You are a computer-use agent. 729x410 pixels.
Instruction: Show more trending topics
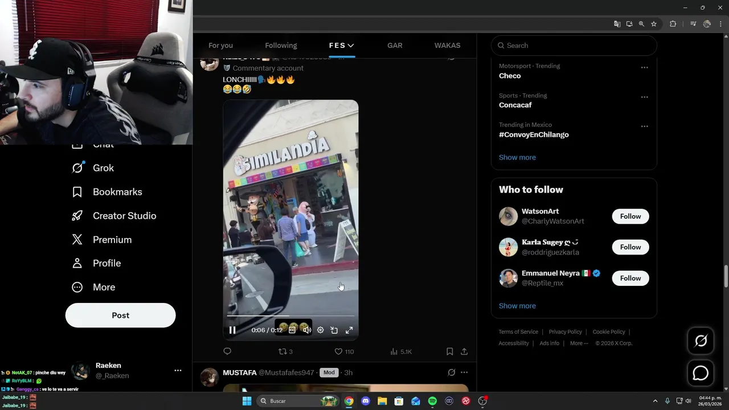(517, 157)
